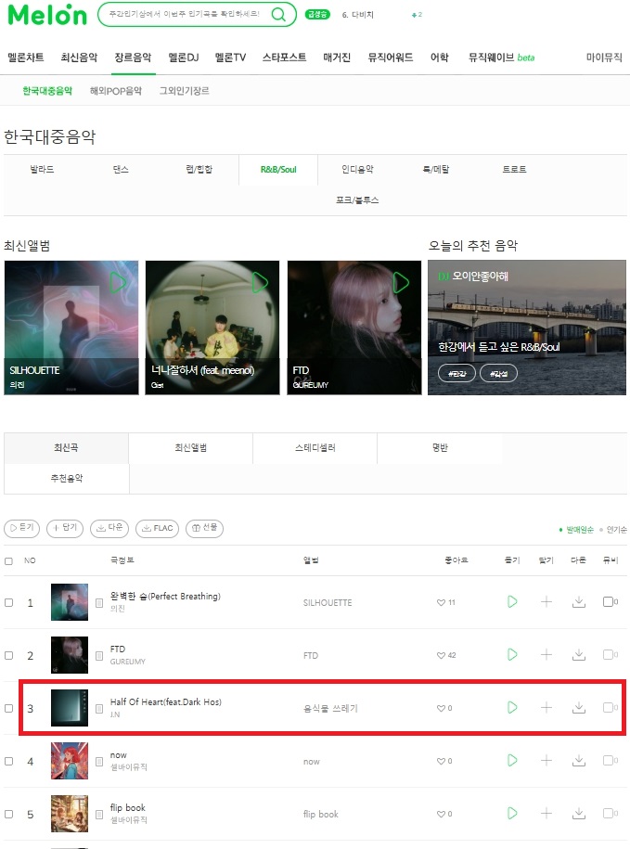
Task: Click the search magnifier icon
Action: [278, 14]
